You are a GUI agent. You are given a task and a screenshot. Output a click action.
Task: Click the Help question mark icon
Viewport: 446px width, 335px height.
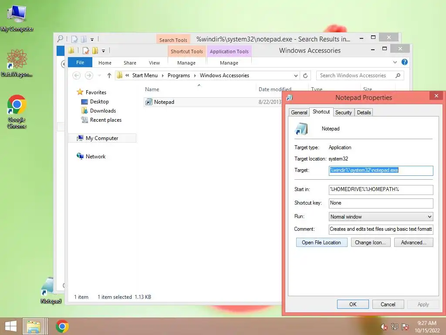click(x=405, y=62)
